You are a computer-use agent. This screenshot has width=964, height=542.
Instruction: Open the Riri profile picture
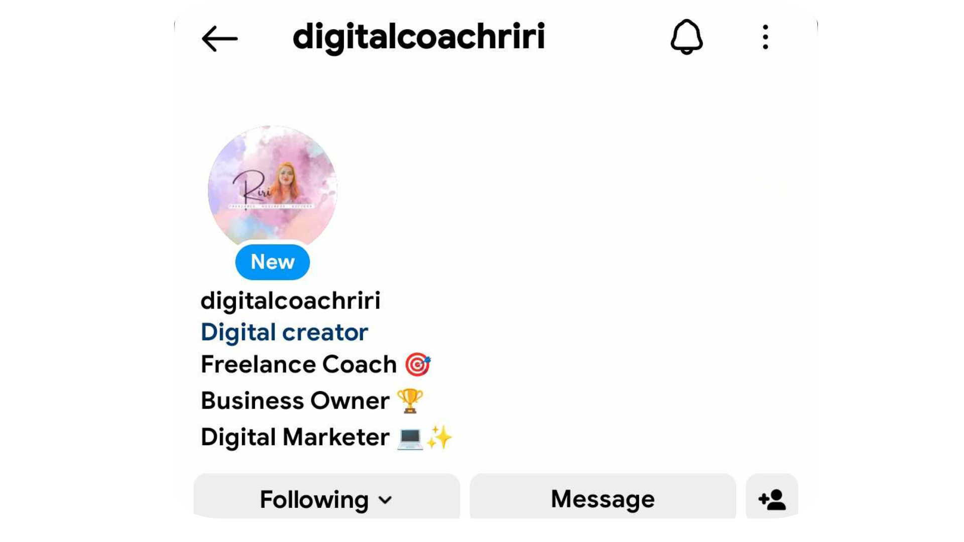click(273, 188)
